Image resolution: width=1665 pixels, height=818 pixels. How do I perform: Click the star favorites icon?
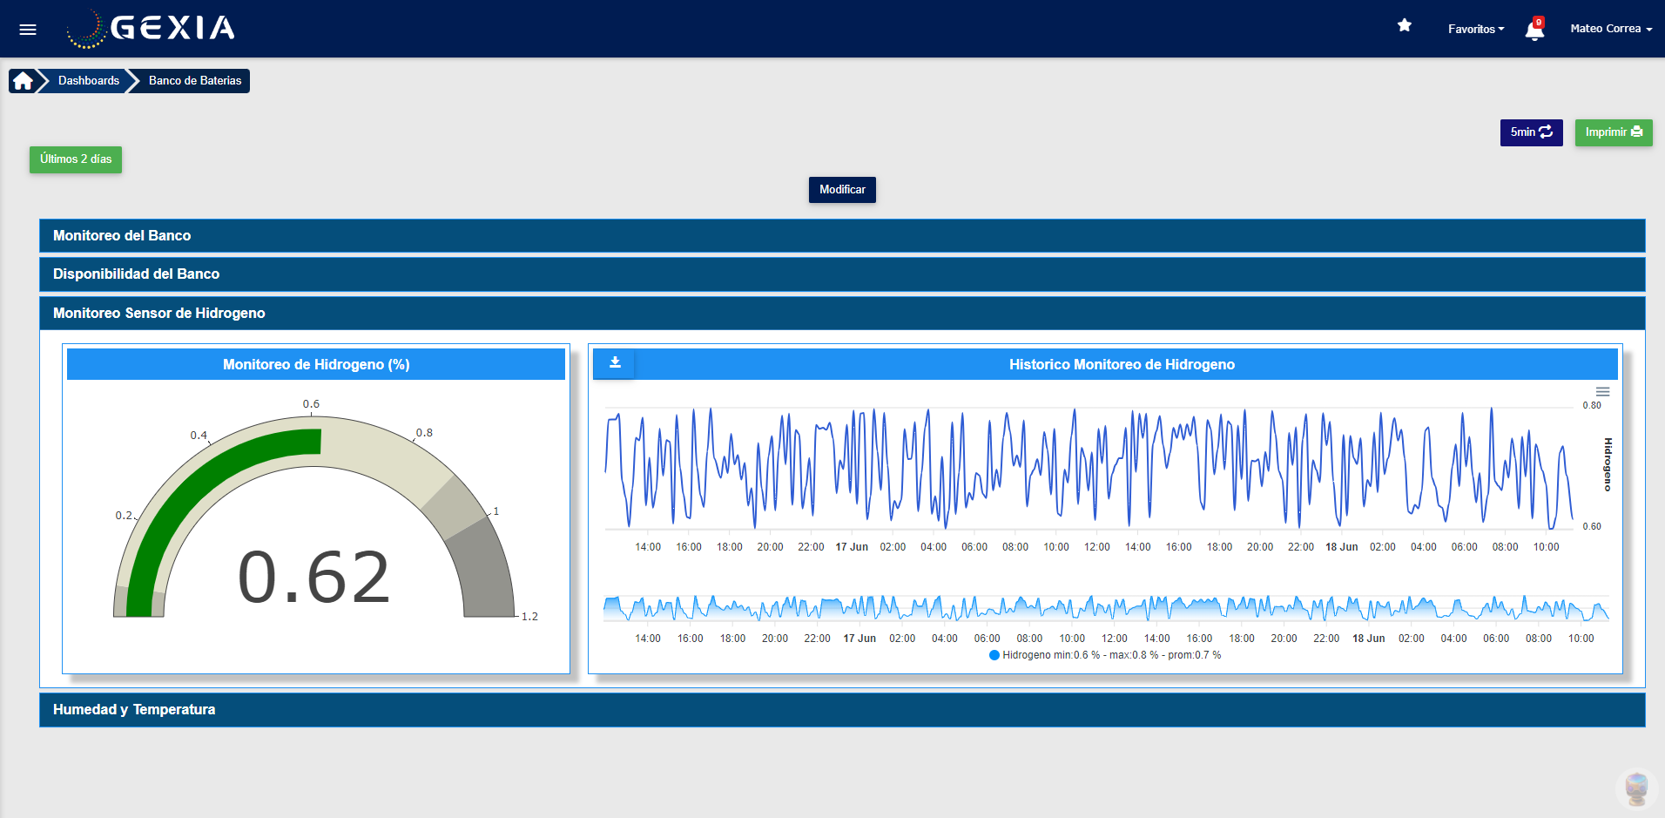pyautogui.click(x=1404, y=25)
